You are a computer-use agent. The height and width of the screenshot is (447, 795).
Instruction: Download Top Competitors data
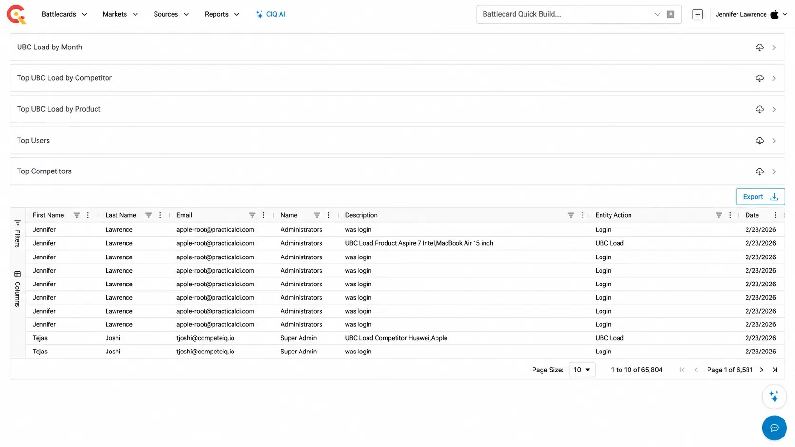click(x=759, y=171)
